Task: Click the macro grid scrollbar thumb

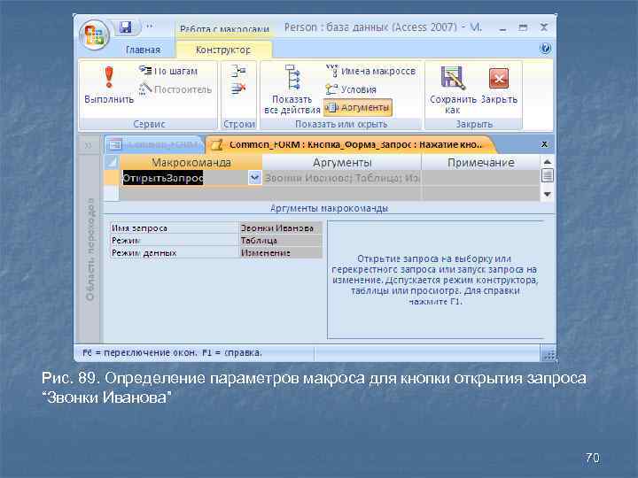Action: click(548, 176)
